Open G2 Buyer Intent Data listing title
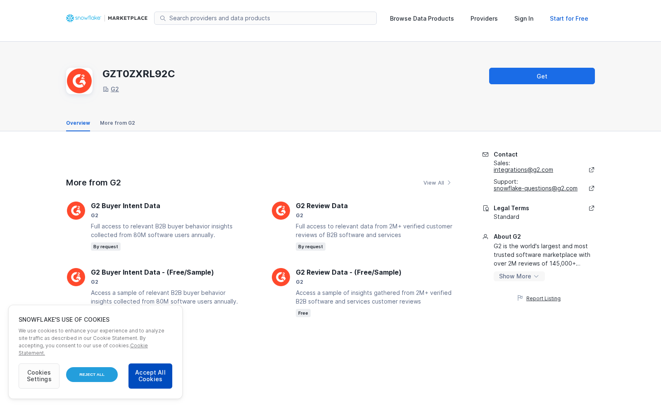The image size is (661, 413). coord(126,206)
